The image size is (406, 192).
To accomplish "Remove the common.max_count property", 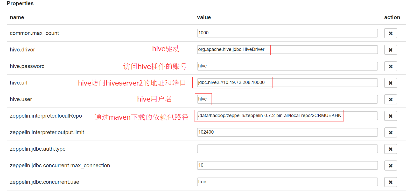I will coord(390,33).
